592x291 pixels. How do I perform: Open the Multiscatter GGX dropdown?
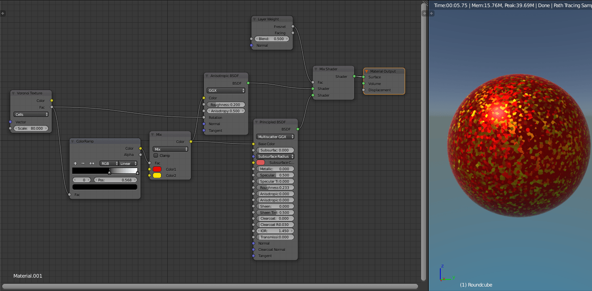pyautogui.click(x=275, y=137)
